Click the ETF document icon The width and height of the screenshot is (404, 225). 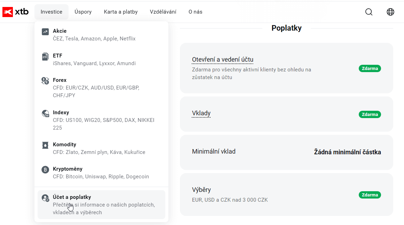coord(45,56)
